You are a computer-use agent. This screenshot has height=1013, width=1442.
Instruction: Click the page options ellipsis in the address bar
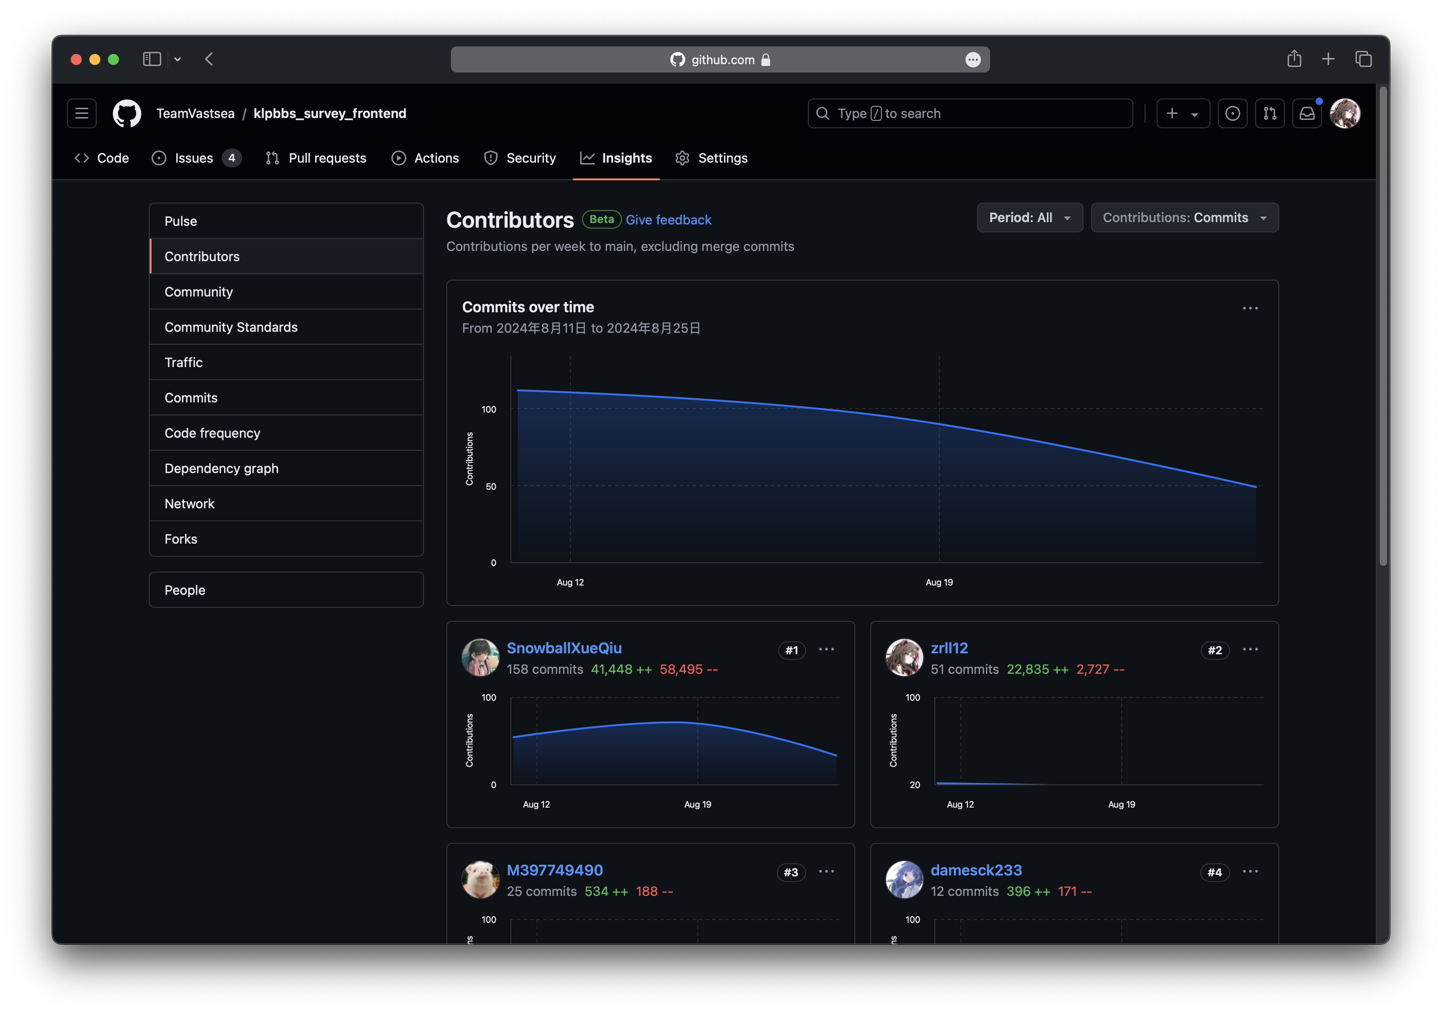click(972, 59)
